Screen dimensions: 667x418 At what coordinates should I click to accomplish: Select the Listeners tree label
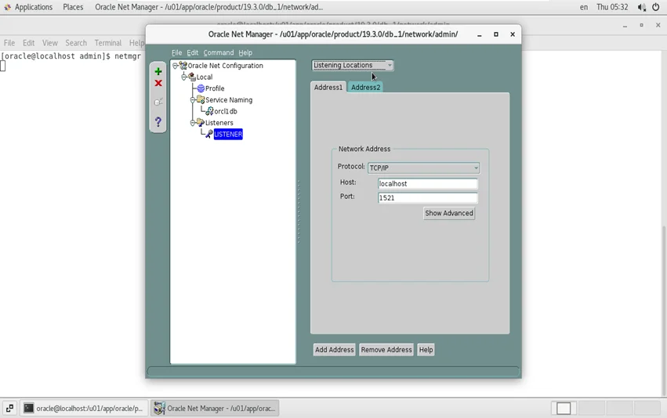pos(219,123)
